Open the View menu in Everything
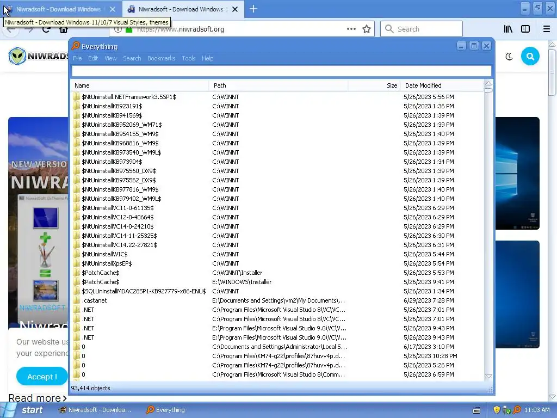 click(x=110, y=58)
